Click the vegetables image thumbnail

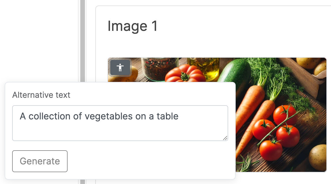[x=274, y=115]
